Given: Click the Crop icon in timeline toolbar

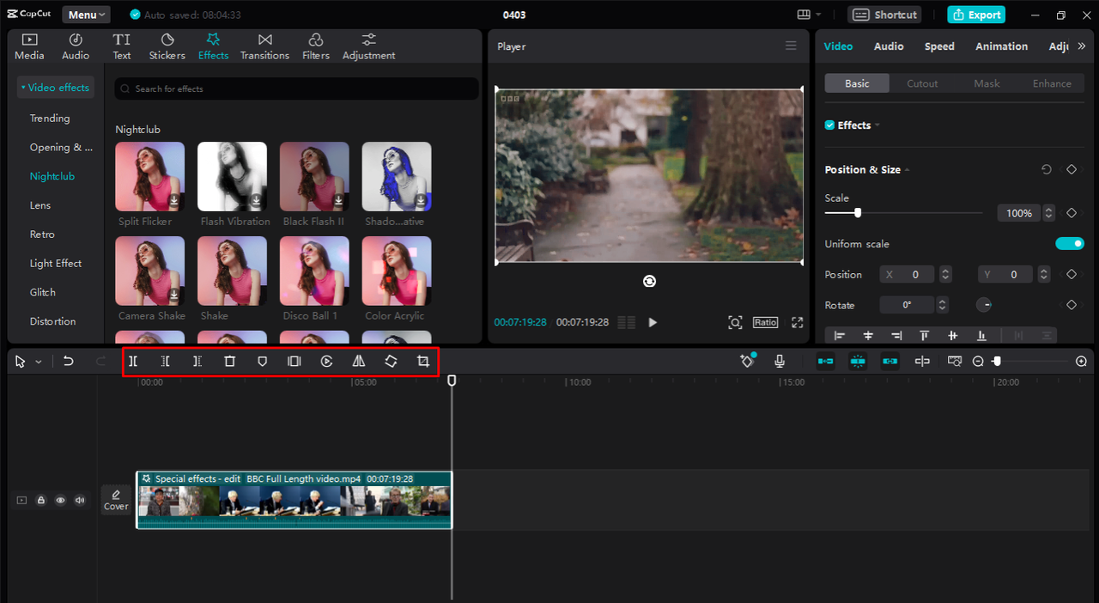Looking at the screenshot, I should [423, 362].
